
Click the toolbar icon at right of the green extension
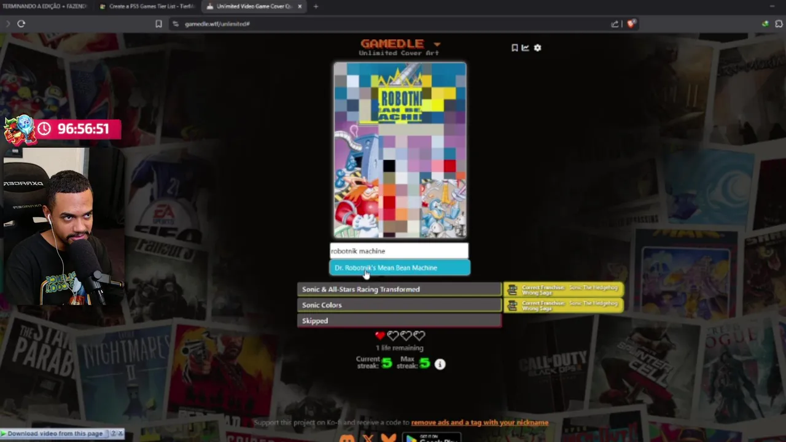coord(779,23)
